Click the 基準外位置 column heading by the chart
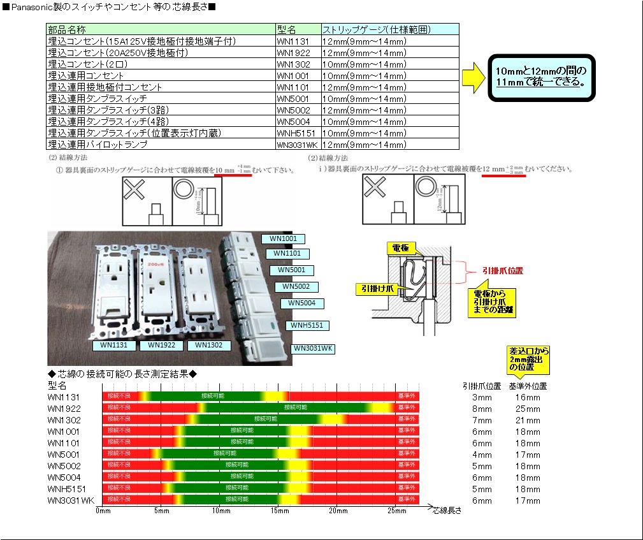The width and height of the screenshot is (643, 540). tap(528, 386)
